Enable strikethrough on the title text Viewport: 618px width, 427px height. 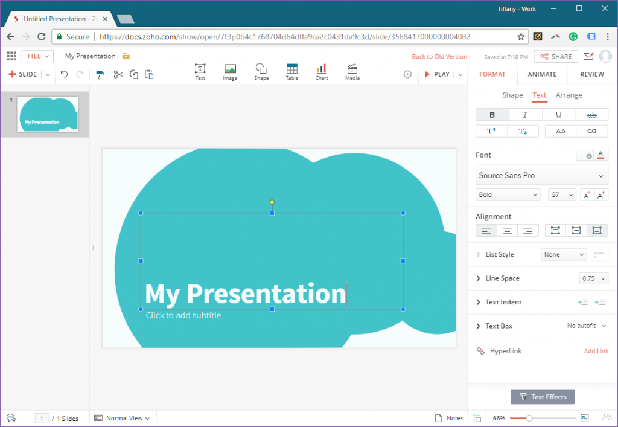tap(591, 114)
